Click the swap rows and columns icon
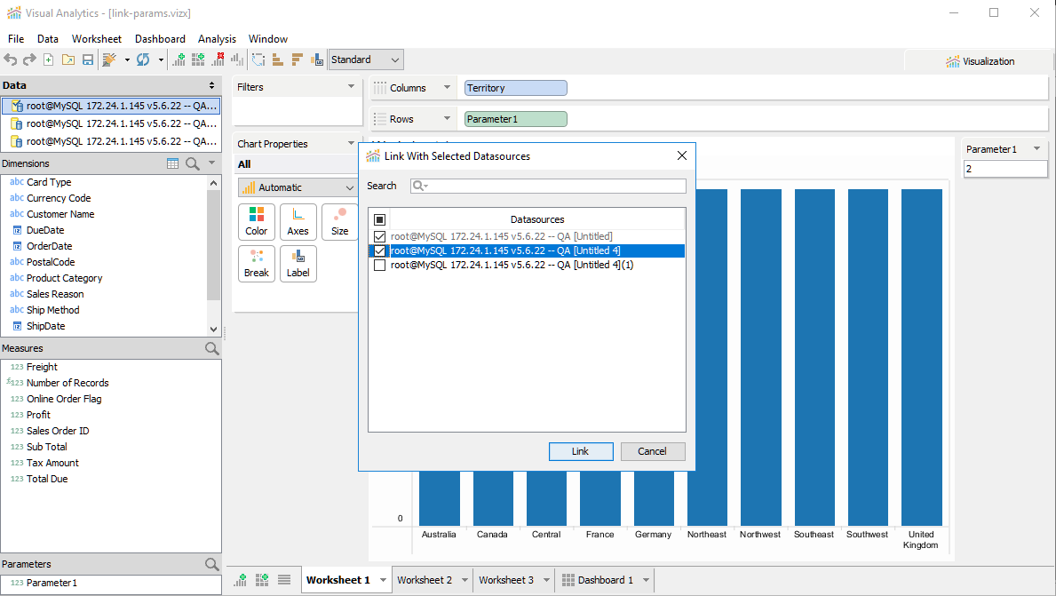This screenshot has width=1056, height=596. click(x=258, y=60)
